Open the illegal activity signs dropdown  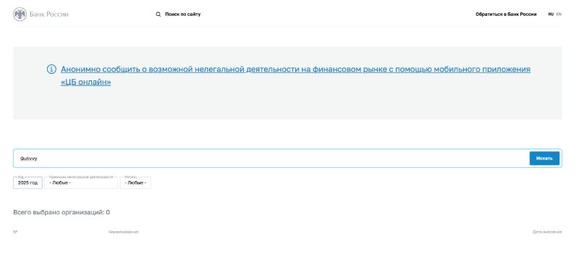coord(81,183)
